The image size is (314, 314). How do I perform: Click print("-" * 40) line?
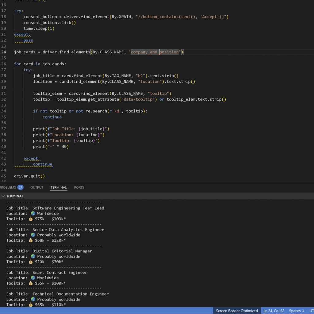pos(51,147)
